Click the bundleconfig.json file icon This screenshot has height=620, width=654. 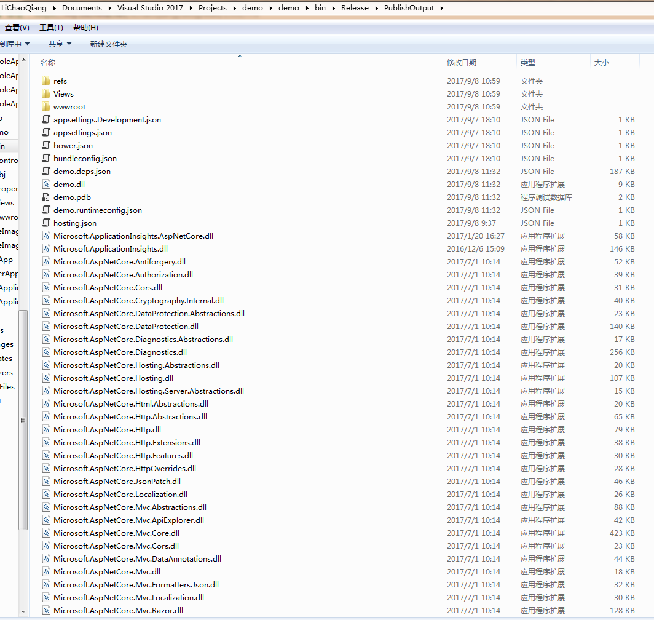(46, 158)
